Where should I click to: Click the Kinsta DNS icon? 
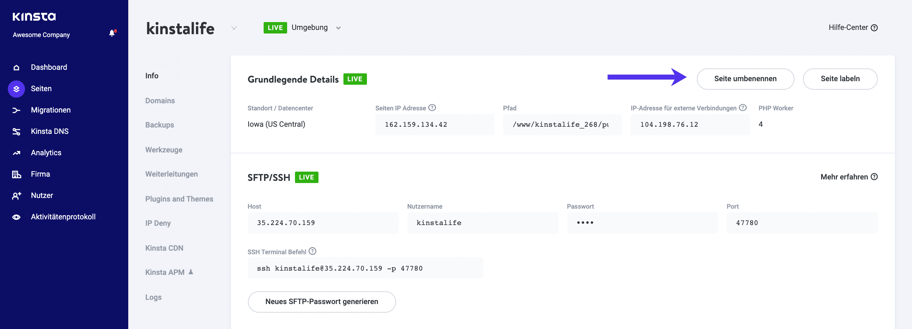(x=16, y=131)
